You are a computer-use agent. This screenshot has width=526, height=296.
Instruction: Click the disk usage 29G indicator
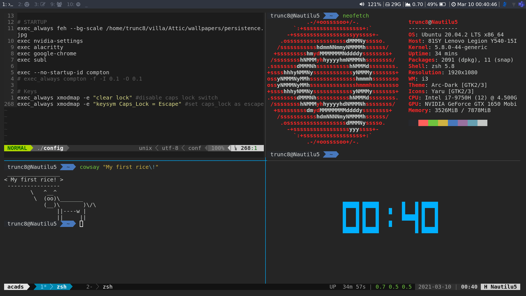point(393,4)
